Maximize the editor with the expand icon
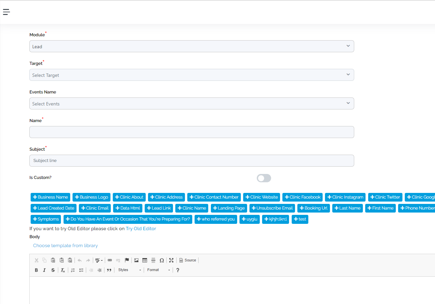 click(171, 260)
